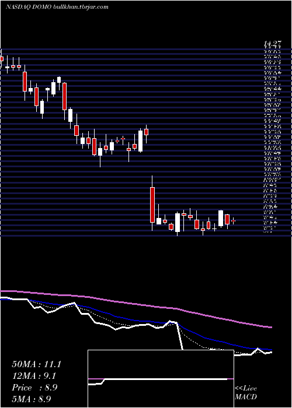Click the 14.27 top price axis value

[x=273, y=44]
